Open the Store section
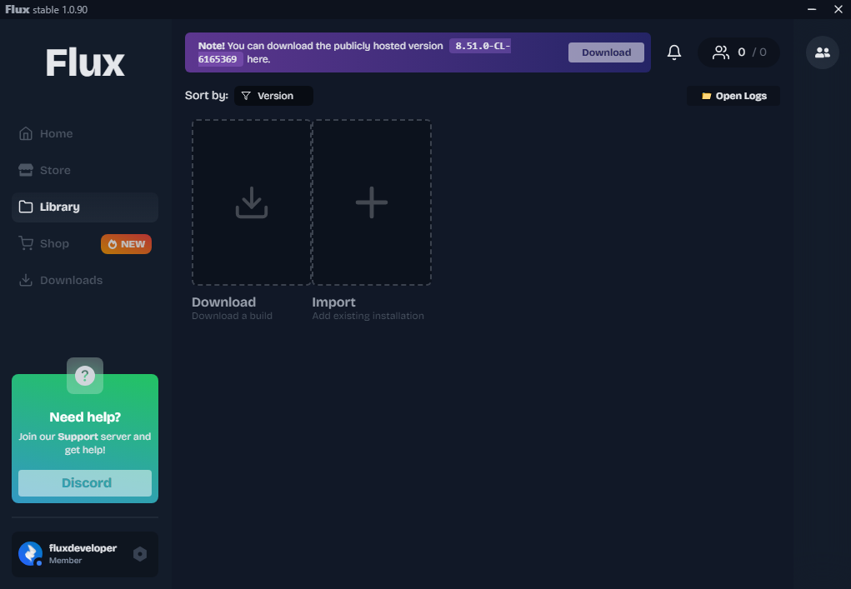The image size is (851, 589). coord(85,170)
